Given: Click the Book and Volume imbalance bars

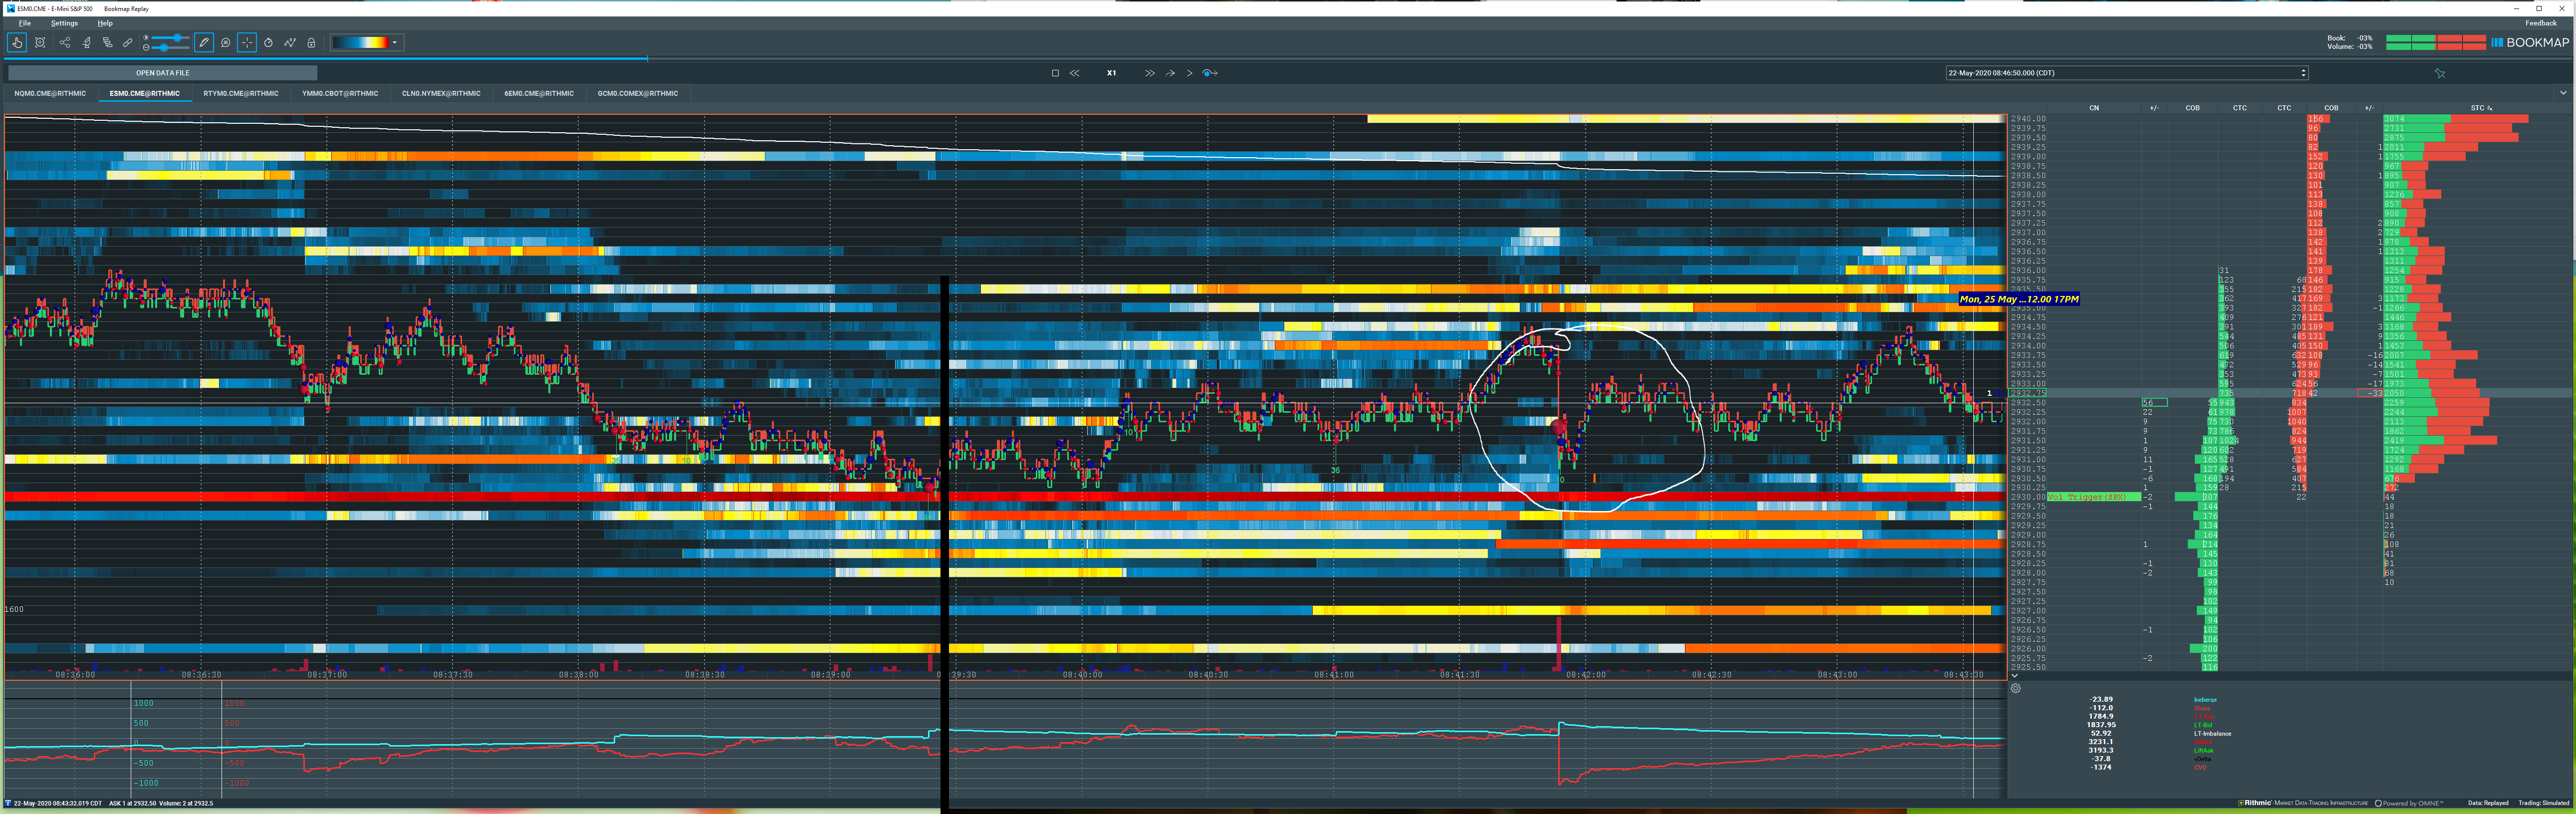Looking at the screenshot, I should 2435,42.
